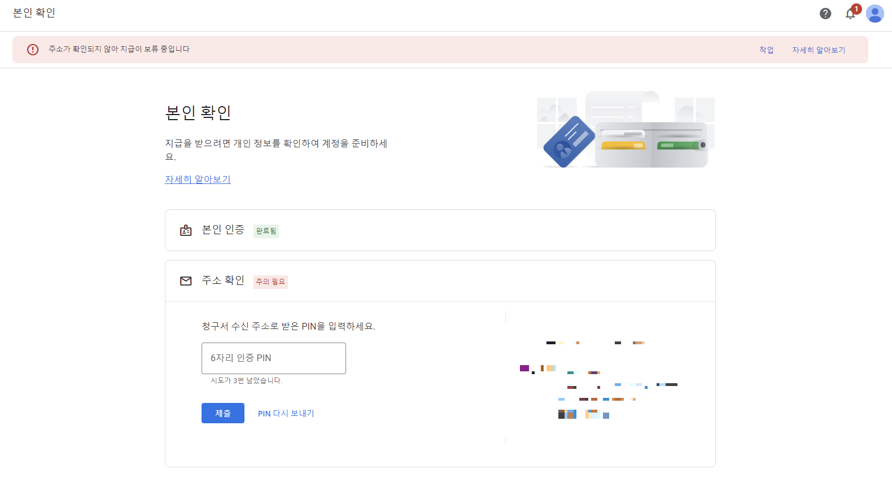Screen dimensions: 892x478
Task: Click the wallet and card illustration
Action: coord(626,130)
